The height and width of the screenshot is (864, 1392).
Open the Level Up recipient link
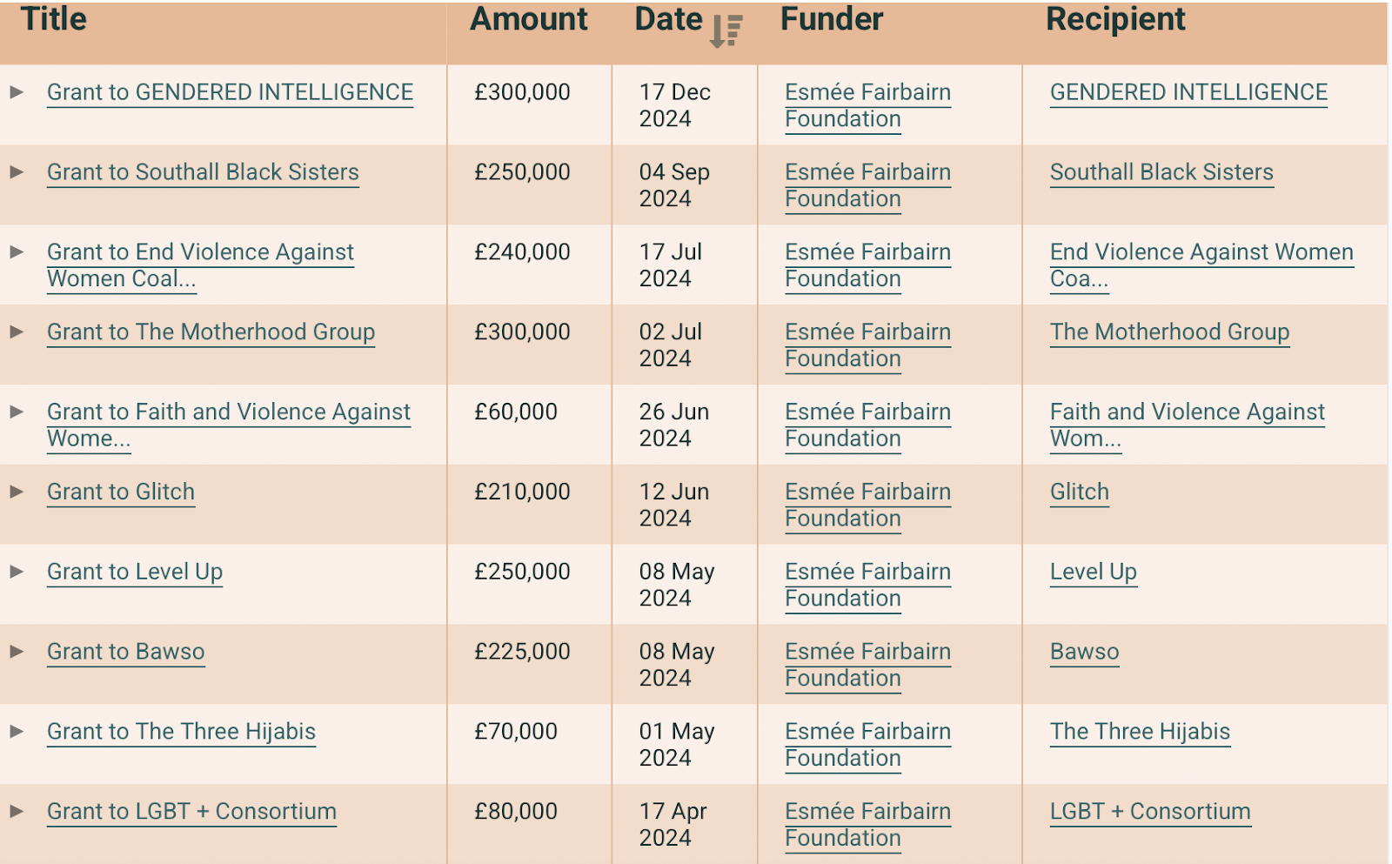(x=1094, y=573)
